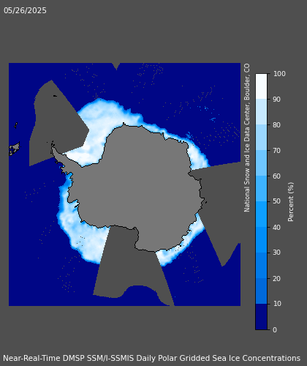Select the white 90–100 percent colorbar segment
The image size is (307, 366).
pyautogui.click(x=261, y=86)
